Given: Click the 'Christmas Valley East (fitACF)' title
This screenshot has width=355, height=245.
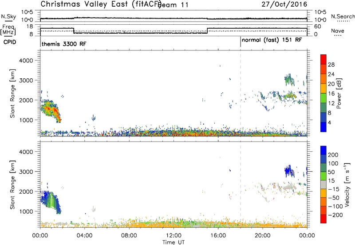Looking at the screenshot, I should click(x=101, y=4).
